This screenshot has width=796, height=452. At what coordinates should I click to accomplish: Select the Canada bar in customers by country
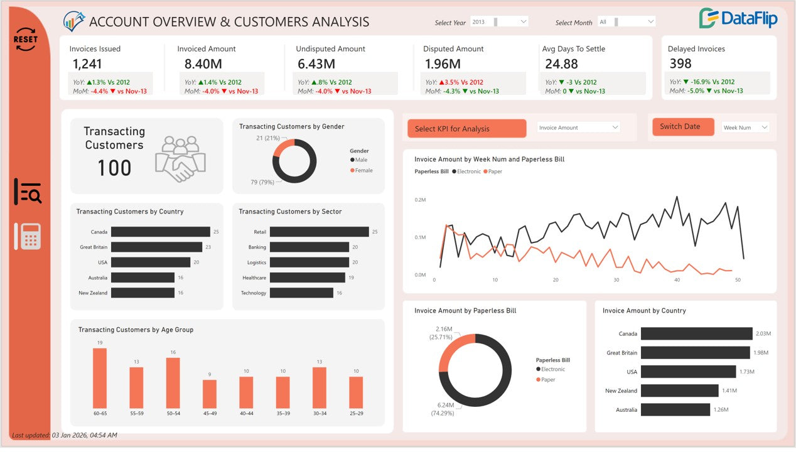pos(160,232)
